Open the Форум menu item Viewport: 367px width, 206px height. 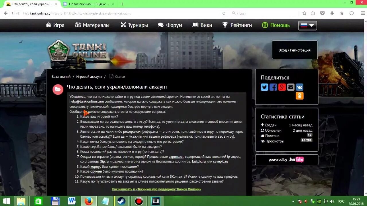[170, 25]
